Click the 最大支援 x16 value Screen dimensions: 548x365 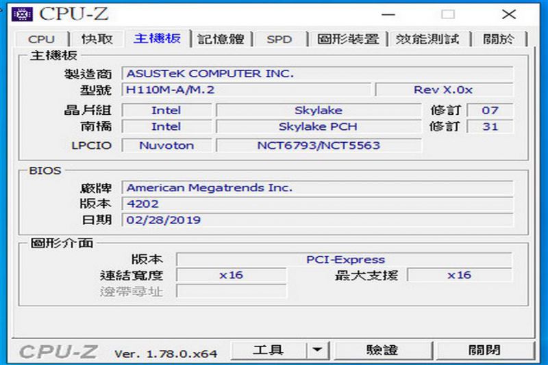[x=460, y=275]
